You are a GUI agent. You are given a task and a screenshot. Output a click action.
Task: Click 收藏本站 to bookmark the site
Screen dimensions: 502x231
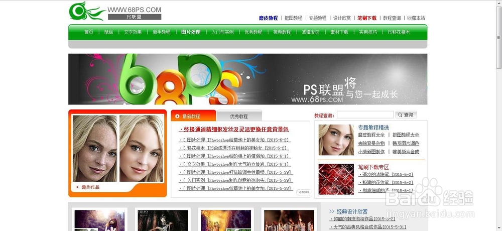coord(416,18)
